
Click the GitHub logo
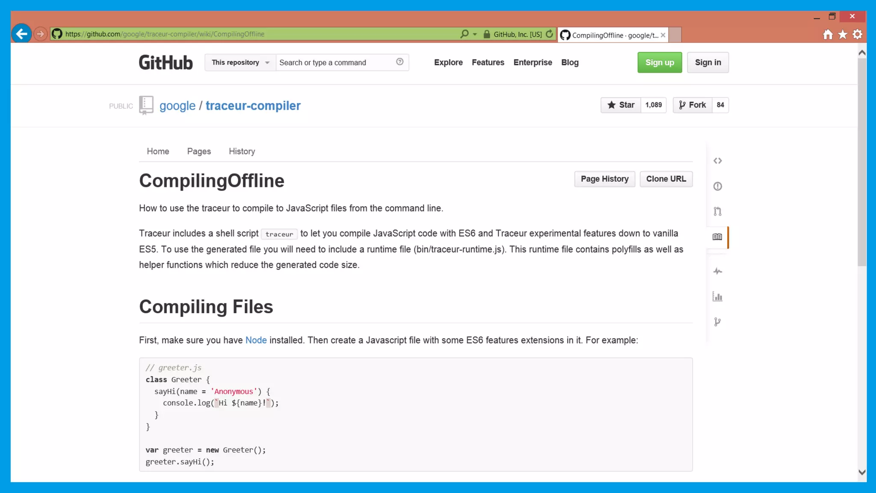pyautogui.click(x=166, y=62)
